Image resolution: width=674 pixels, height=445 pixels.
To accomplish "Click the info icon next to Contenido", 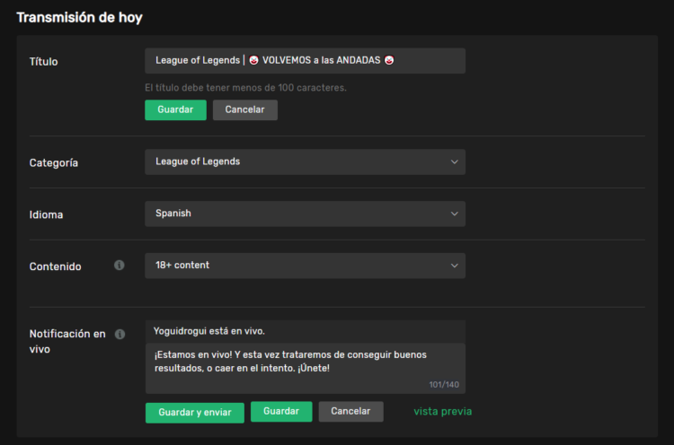I will 120,266.
